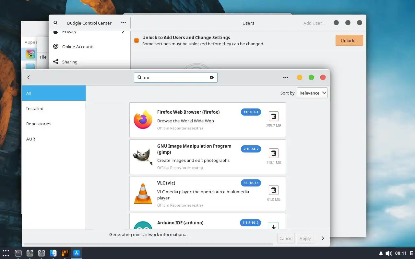This screenshot has height=259, width=415.
Task: Clear the package search text
Action: [x=212, y=77]
